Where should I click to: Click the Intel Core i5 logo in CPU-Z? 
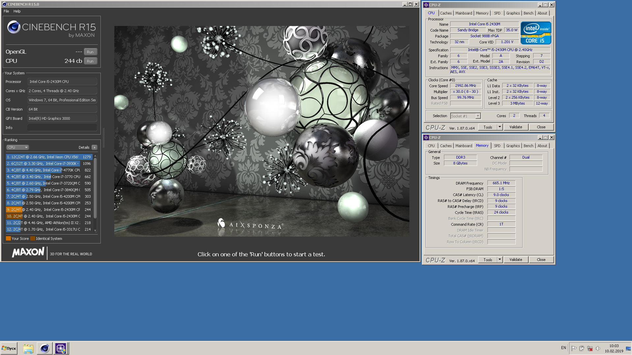pyautogui.click(x=536, y=33)
